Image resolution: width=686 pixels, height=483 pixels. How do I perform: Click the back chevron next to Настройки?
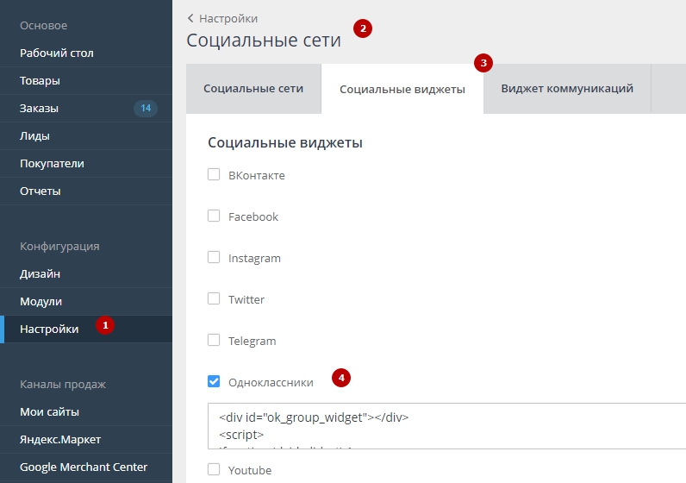pos(190,18)
